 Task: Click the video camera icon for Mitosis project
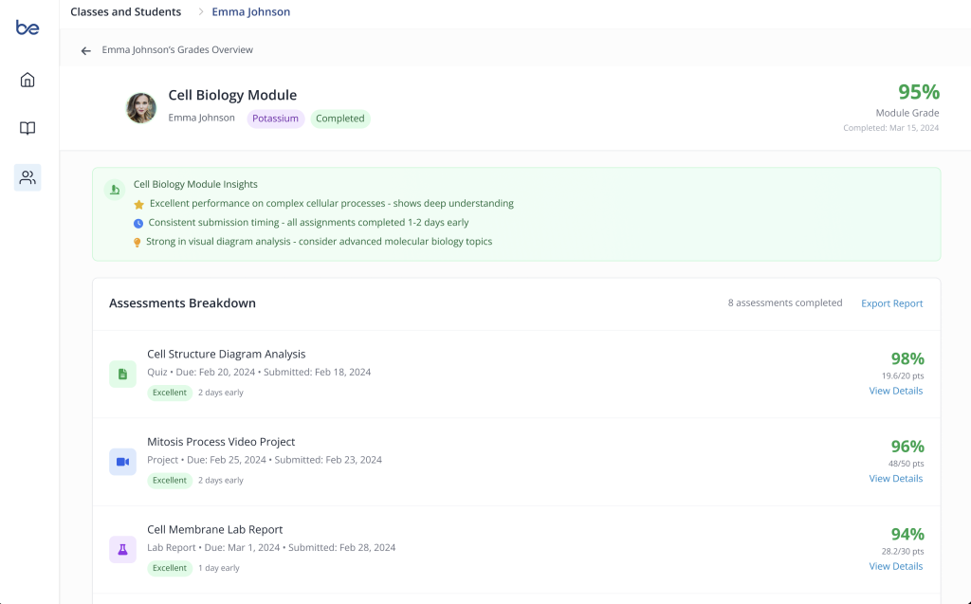(x=122, y=462)
